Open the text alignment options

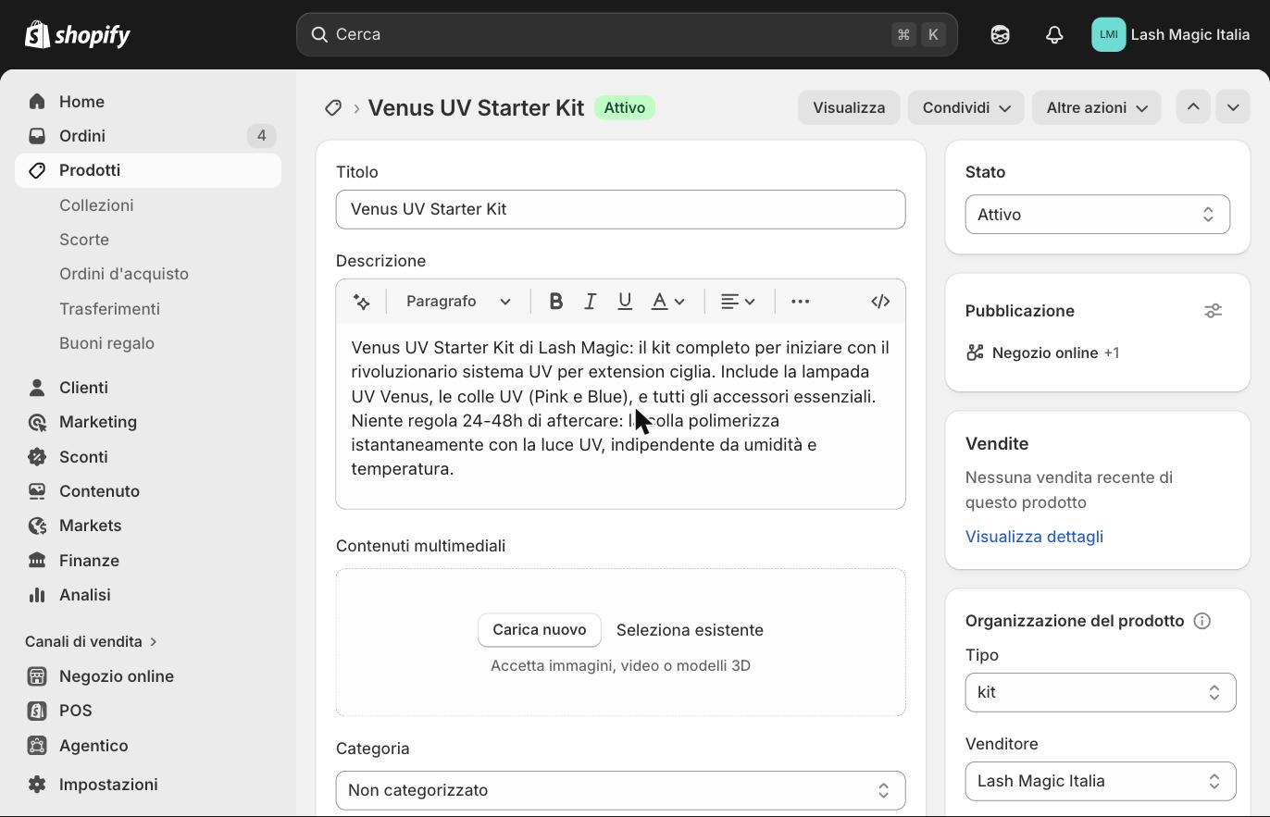738,302
